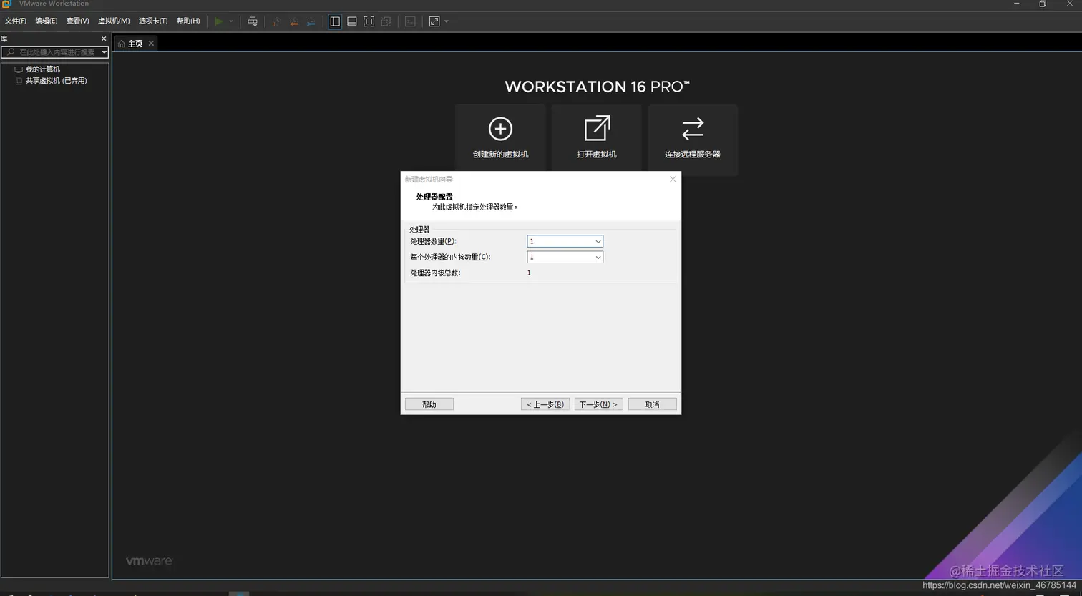Image resolution: width=1082 pixels, height=596 pixels.
Task: Open the 查看(V) menu
Action: pos(78,21)
